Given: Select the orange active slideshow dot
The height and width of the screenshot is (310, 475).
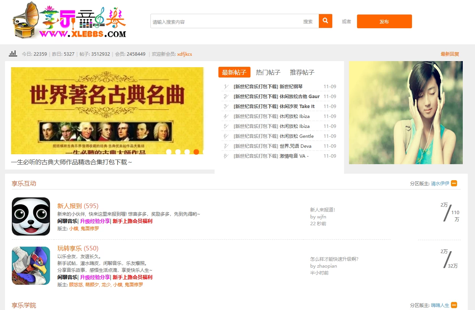Looking at the screenshot, I should [x=196, y=152].
